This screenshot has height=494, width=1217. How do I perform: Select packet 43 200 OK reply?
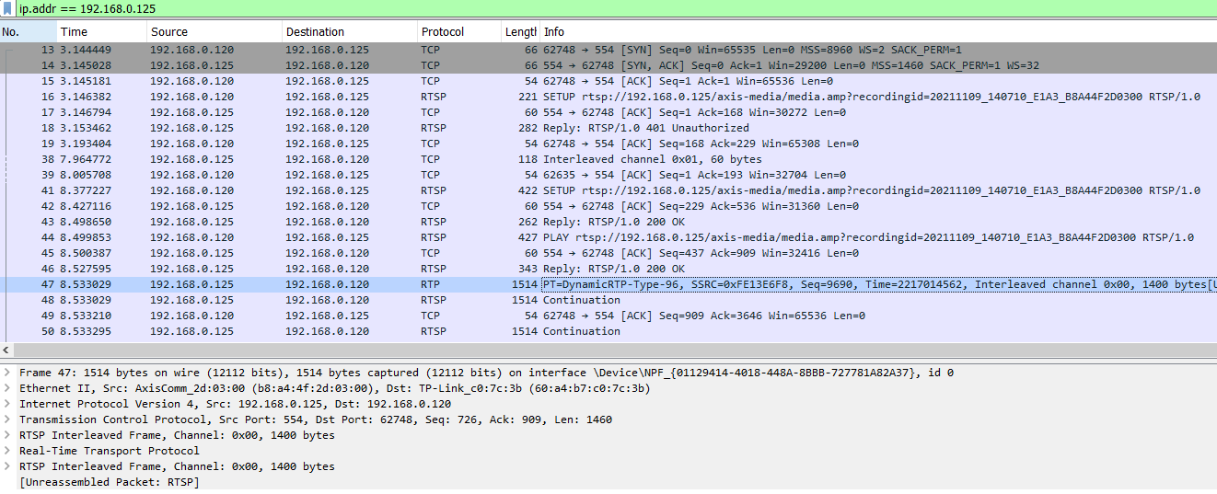[x=608, y=222]
